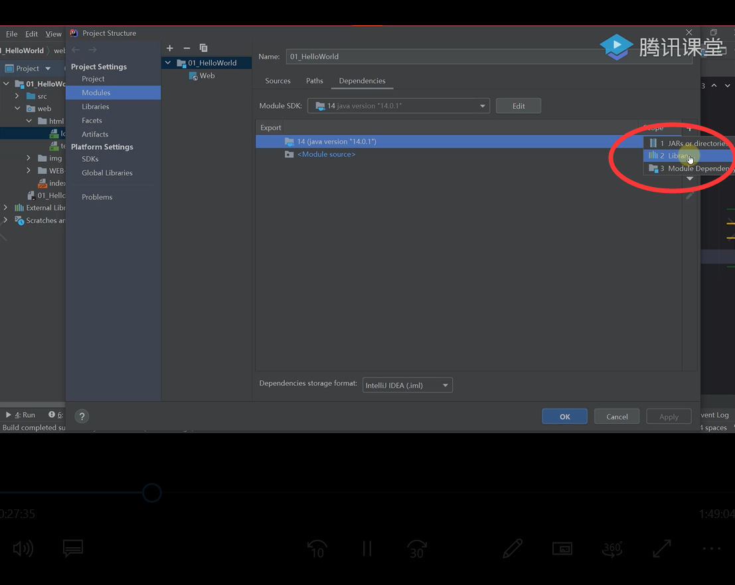Click the Edit SDK button
Screen dimensions: 735x585
(x=519, y=106)
